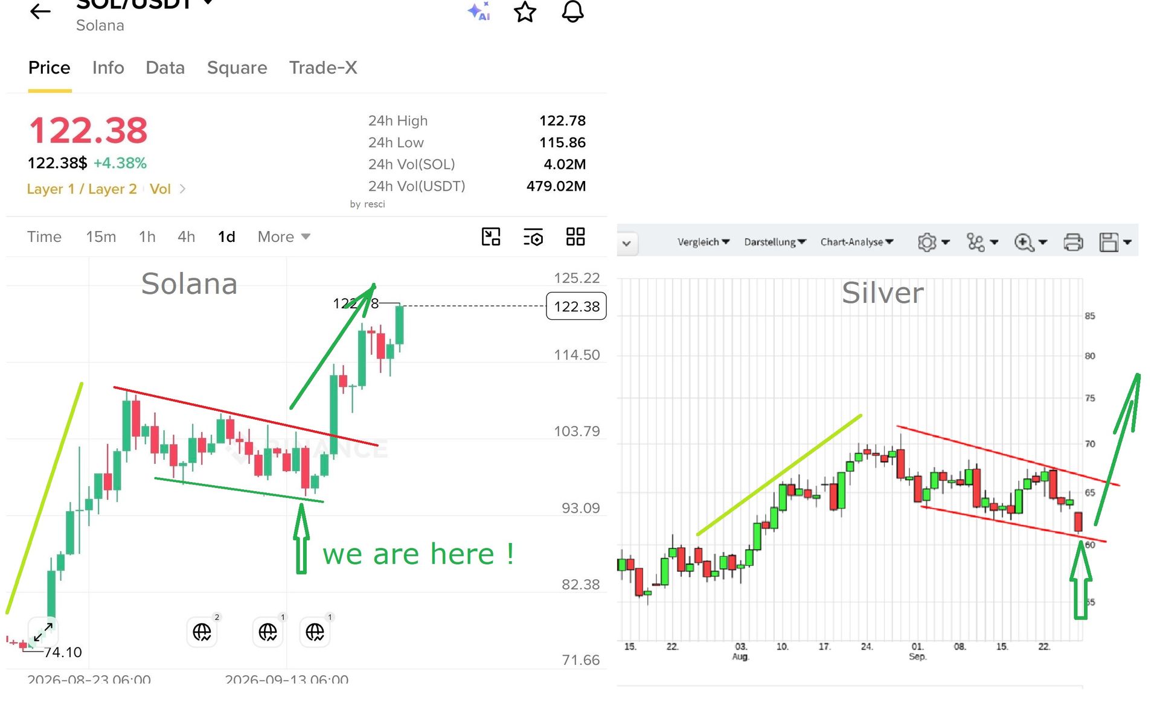Select the 15m timeframe

101,237
